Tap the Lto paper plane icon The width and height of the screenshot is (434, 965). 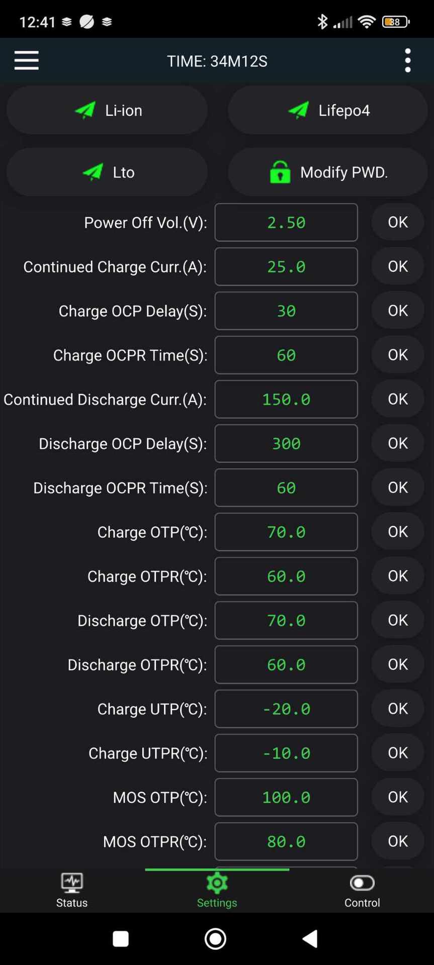pos(93,172)
